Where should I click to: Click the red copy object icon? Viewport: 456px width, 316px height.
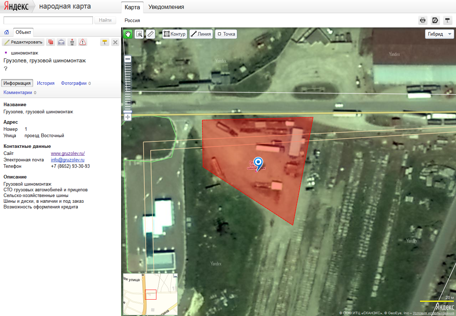pyautogui.click(x=51, y=42)
